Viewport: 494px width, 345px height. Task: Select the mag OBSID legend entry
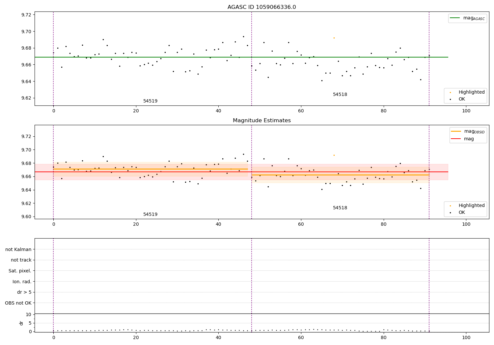tap(468, 131)
